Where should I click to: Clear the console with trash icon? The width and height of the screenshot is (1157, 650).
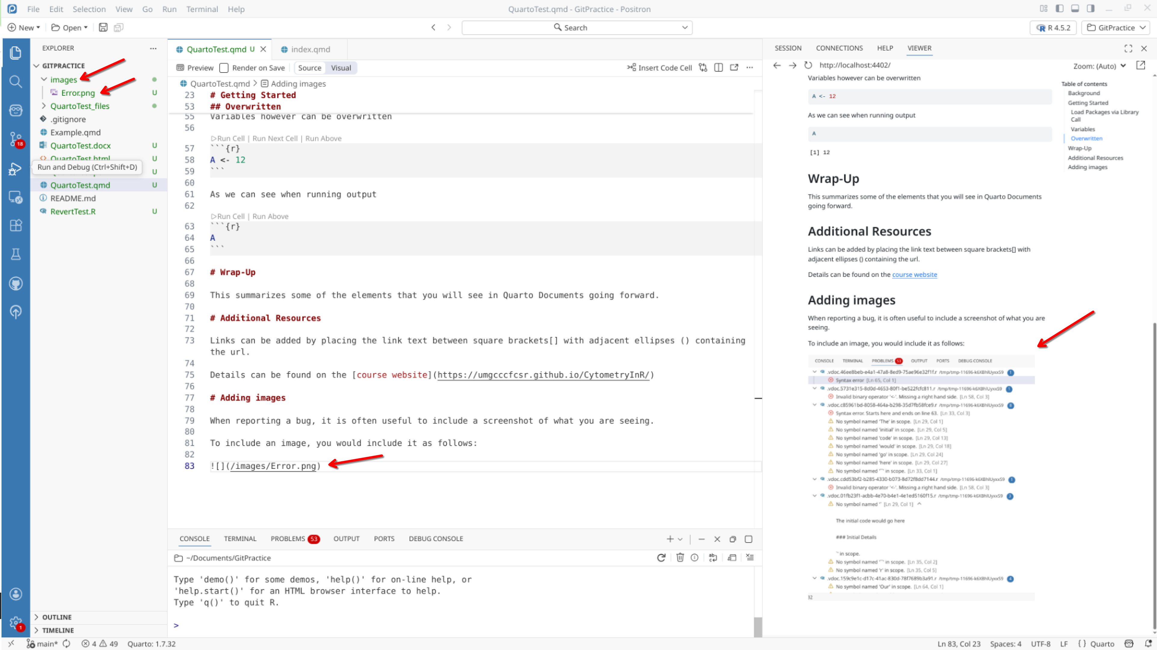679,557
